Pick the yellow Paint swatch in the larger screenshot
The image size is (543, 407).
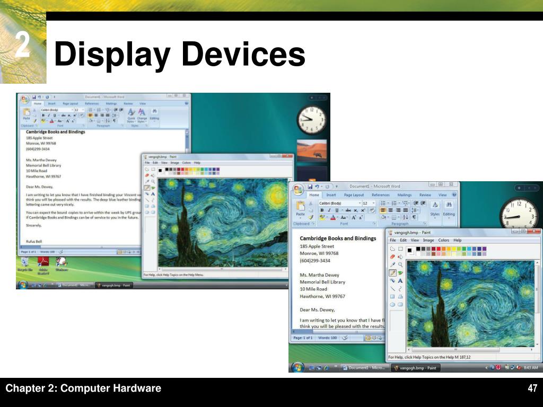point(454,249)
